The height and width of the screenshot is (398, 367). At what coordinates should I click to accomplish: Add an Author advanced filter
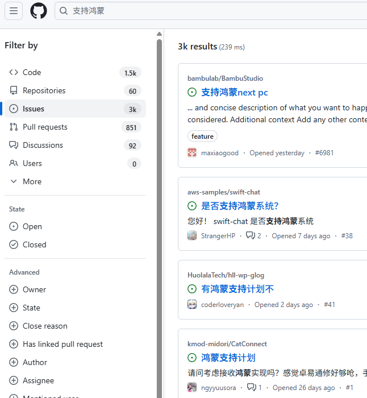[75, 363]
